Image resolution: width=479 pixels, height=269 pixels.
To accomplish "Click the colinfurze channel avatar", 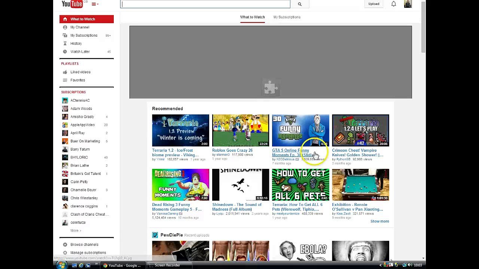I will click(65, 223).
